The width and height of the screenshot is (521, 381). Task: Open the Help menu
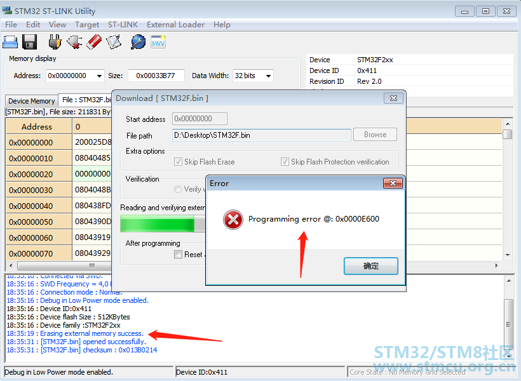click(x=222, y=25)
